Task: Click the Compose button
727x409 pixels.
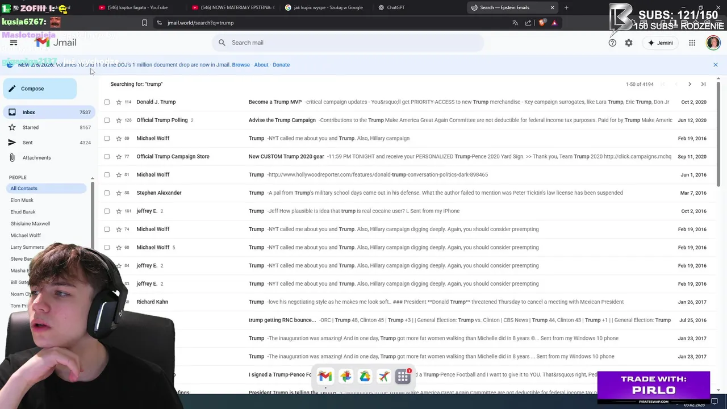Action: click(40, 89)
